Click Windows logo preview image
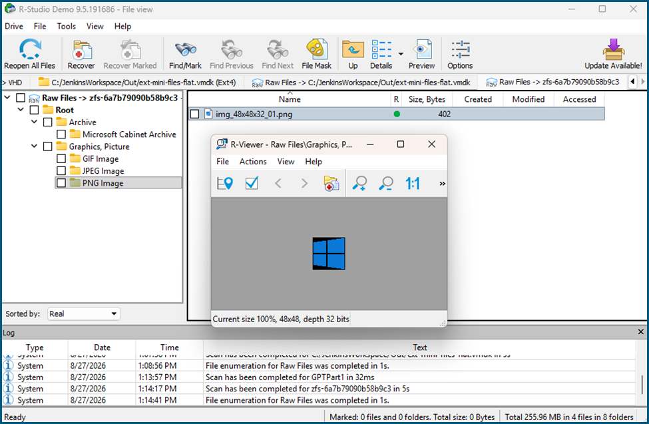This screenshot has width=649, height=424. point(329,254)
